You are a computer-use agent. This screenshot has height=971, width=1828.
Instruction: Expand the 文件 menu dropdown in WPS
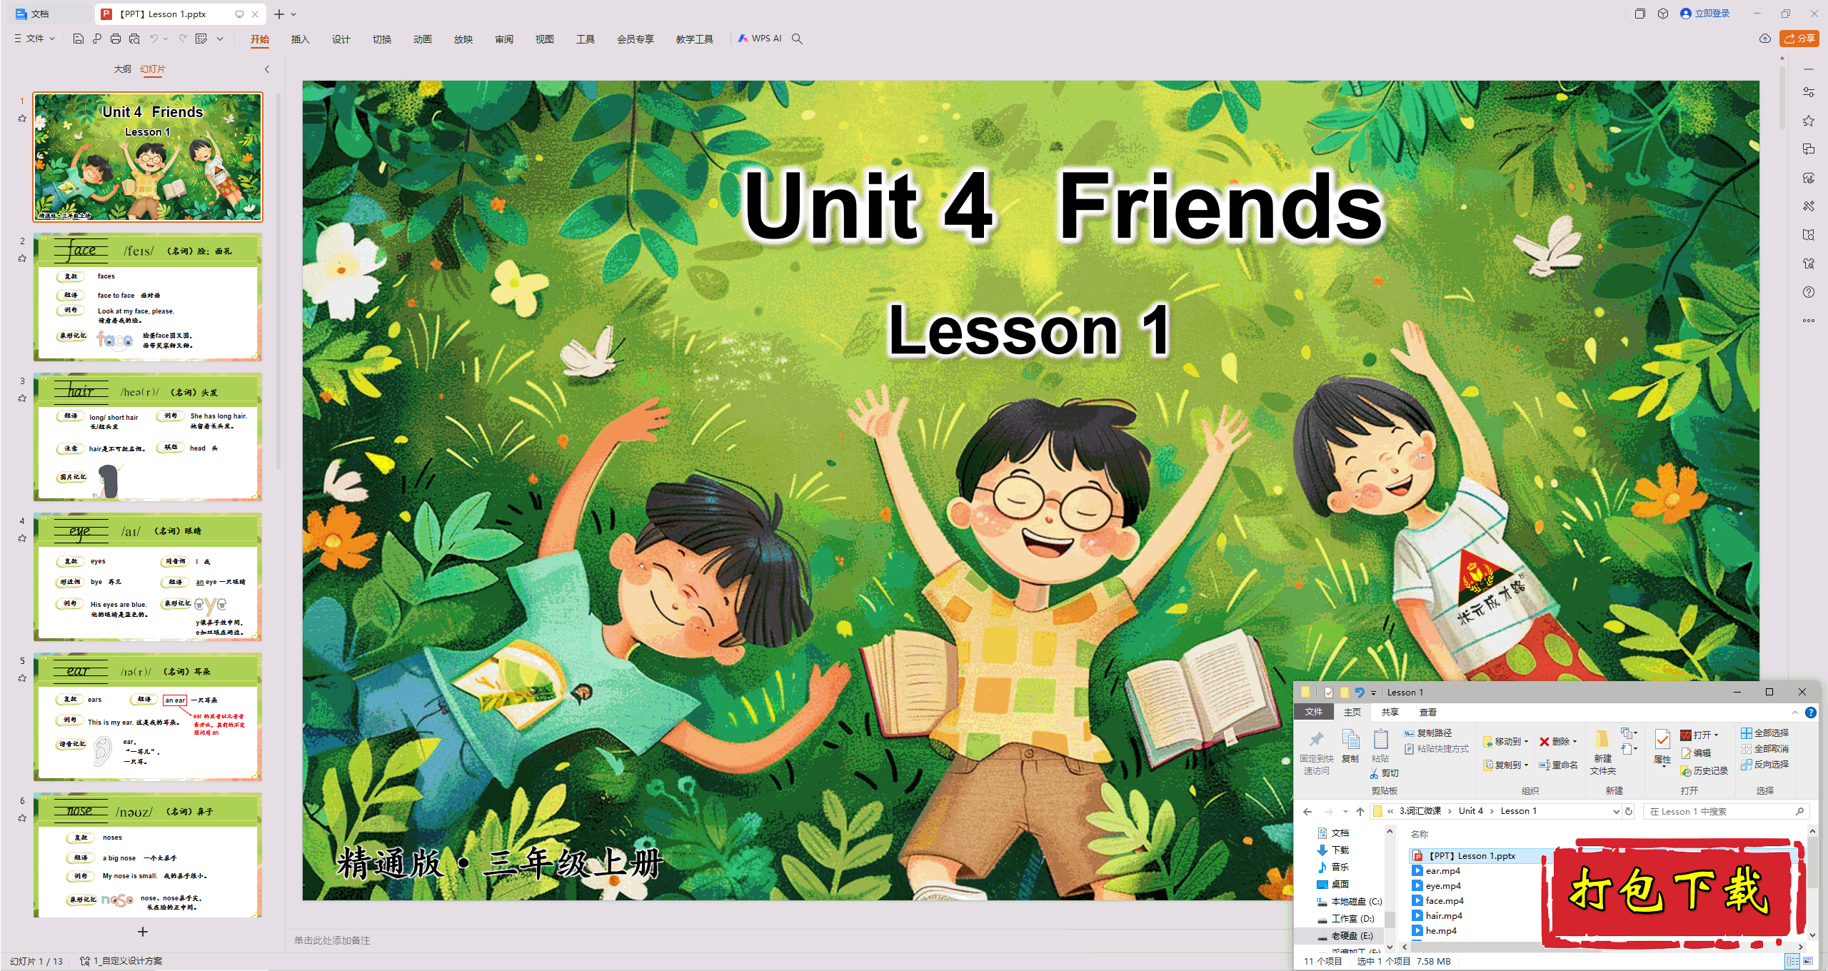34,39
